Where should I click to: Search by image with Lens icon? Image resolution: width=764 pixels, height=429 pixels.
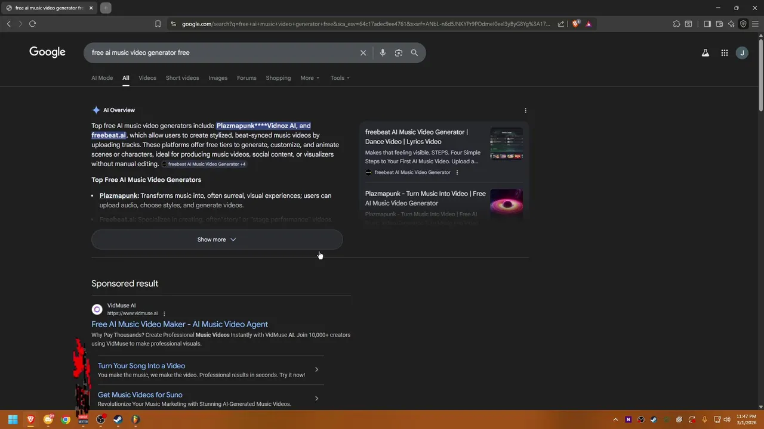point(399,52)
